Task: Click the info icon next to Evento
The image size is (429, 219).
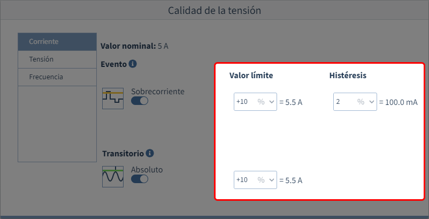Action: 133,64
